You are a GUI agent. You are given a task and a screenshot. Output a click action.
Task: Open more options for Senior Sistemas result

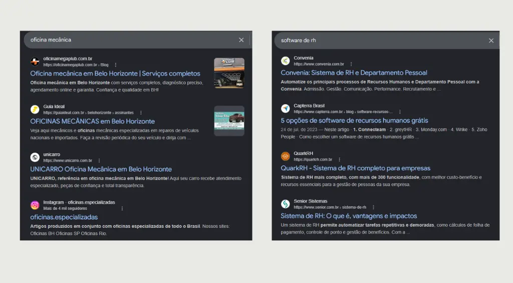click(373, 207)
